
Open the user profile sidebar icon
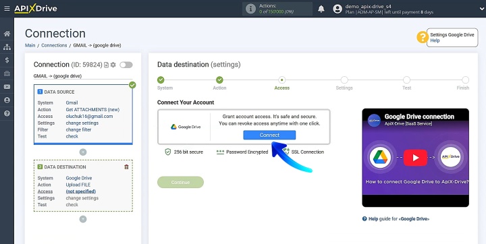[7, 100]
